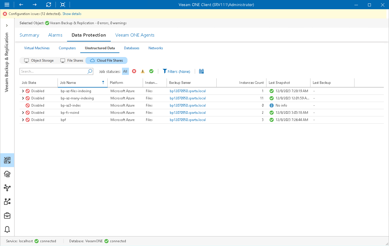Go back with the left arrow
This screenshot has height=246, width=389.
(x=21, y=5)
